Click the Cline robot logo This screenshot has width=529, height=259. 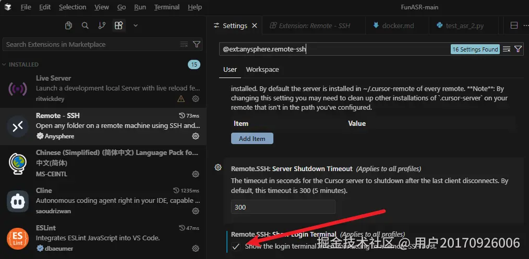coord(18,201)
